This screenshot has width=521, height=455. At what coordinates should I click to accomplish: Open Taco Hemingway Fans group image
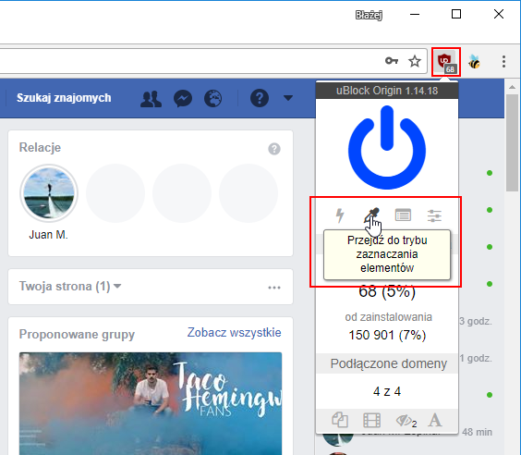[x=151, y=403]
